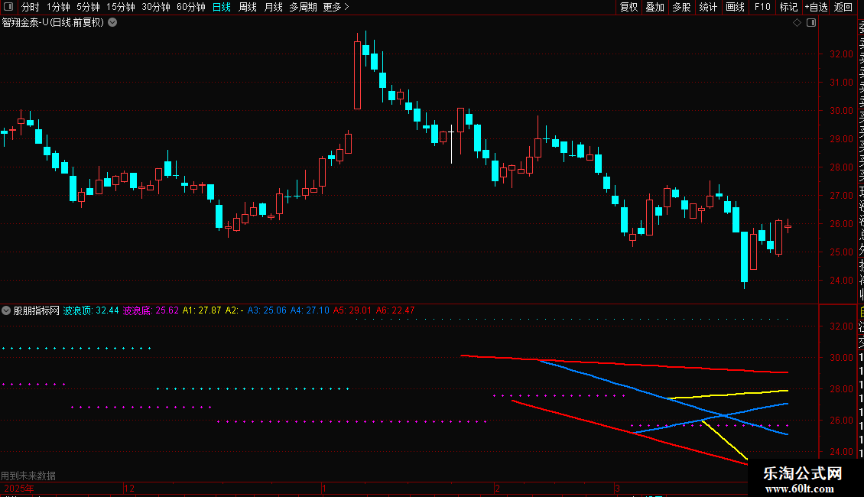Viewport: 864px width, 497px height.
Task: Open 画线 drawing tools
Action: (735, 7)
